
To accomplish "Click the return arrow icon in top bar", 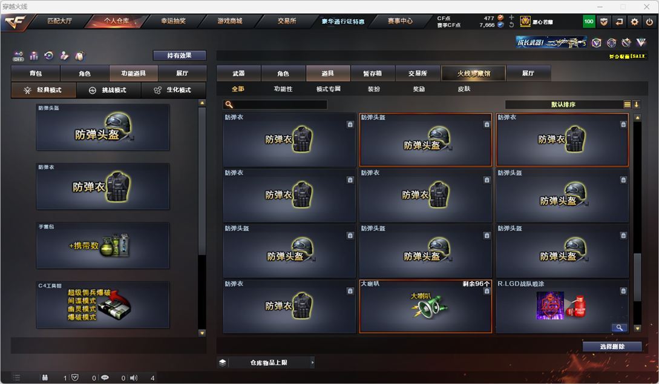I will click(x=619, y=21).
